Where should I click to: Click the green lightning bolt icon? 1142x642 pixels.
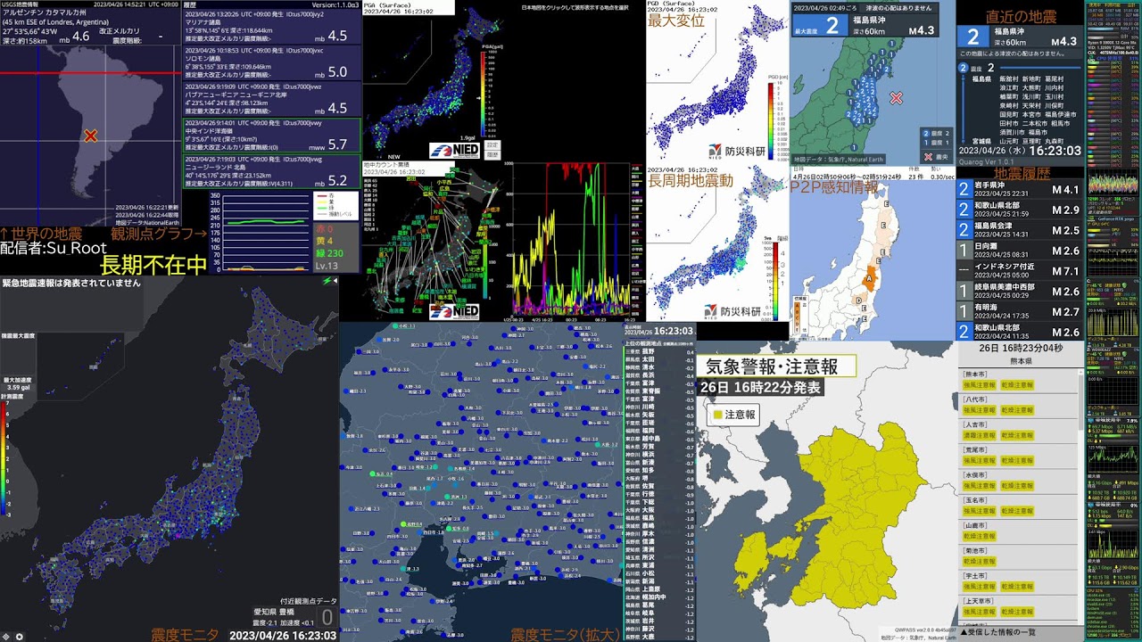(326, 281)
